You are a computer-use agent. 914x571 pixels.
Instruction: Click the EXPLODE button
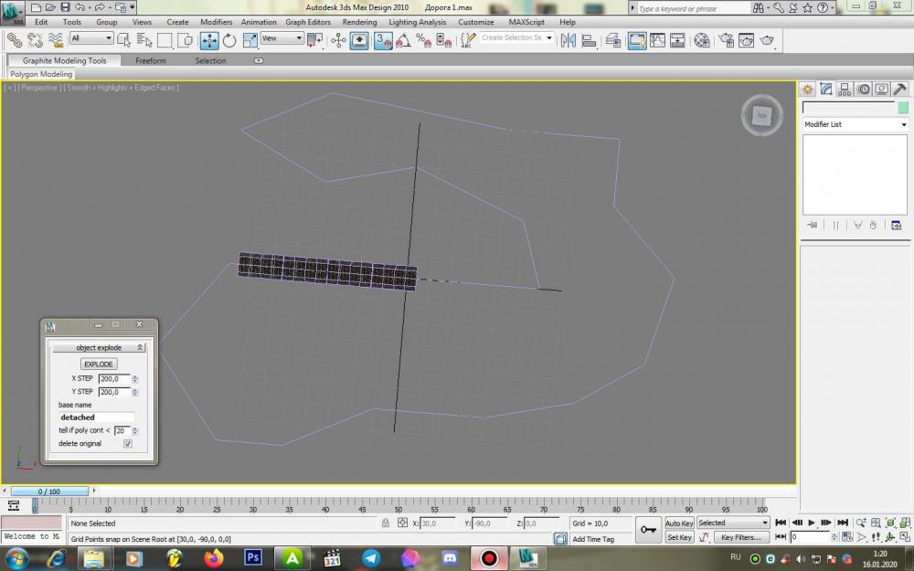99,365
